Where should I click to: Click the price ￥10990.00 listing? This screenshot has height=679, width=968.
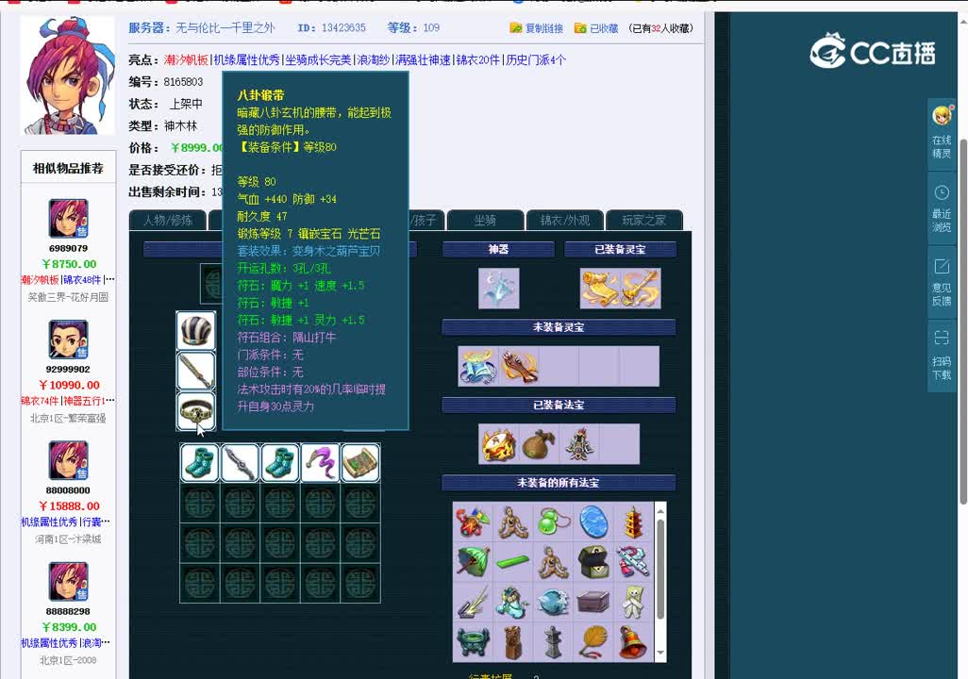pyautogui.click(x=69, y=385)
